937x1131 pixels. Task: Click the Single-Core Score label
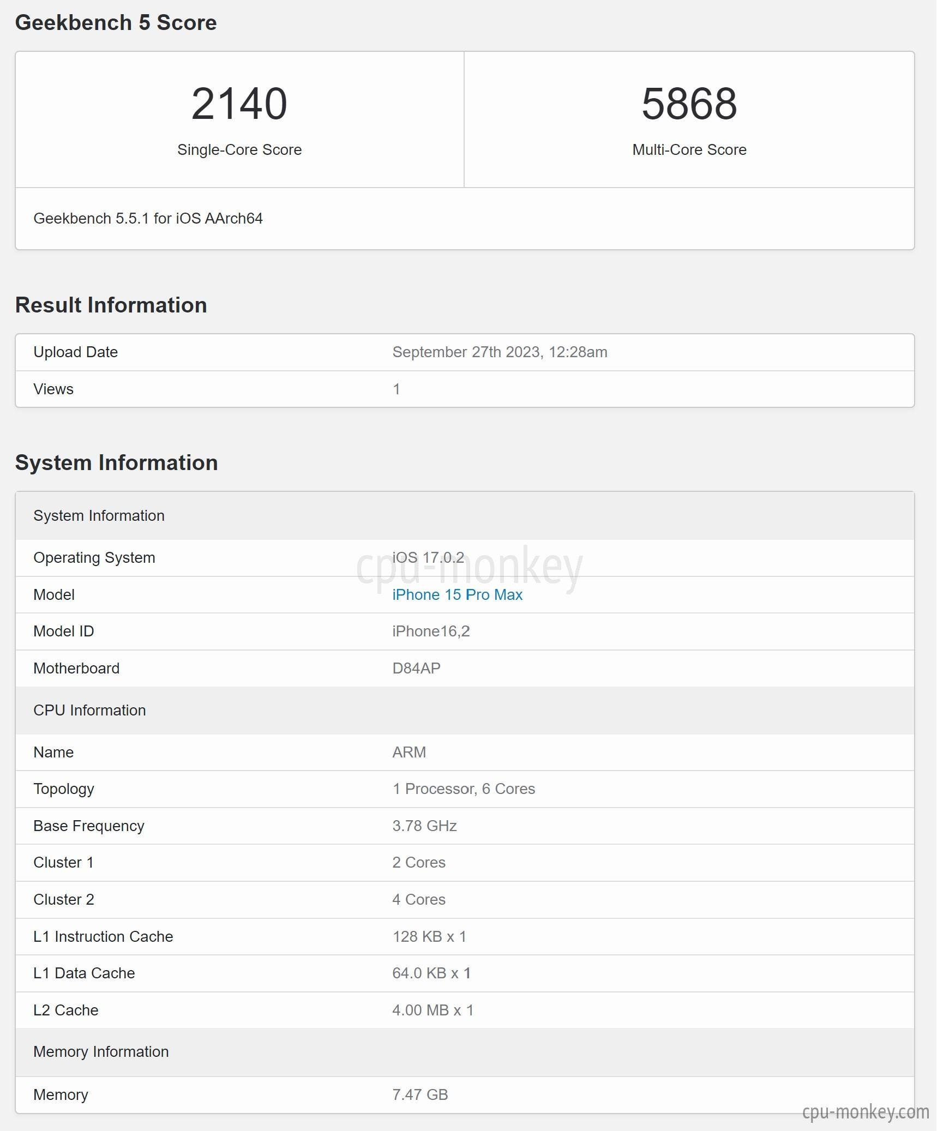(x=239, y=149)
